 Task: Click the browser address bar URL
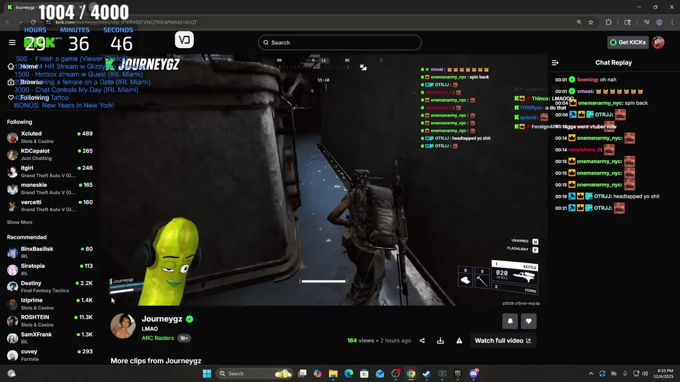tap(126, 22)
